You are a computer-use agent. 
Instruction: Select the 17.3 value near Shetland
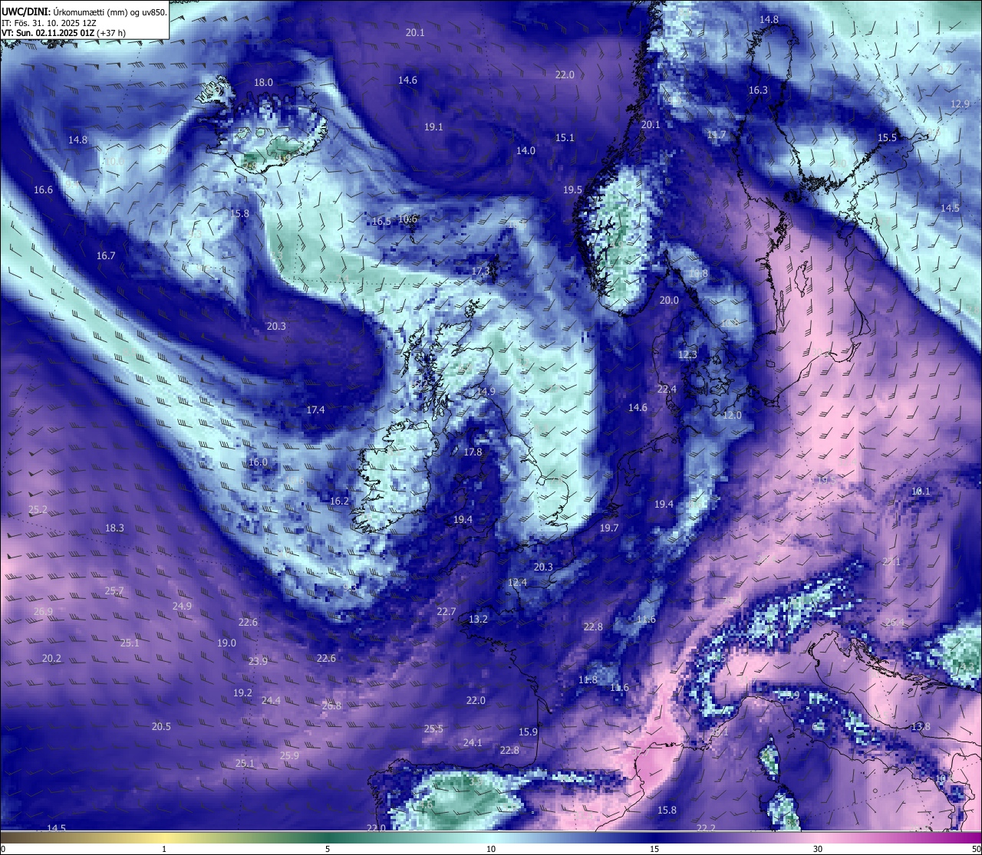(x=480, y=271)
